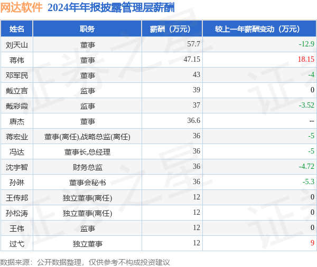The height and width of the screenshot is (267, 317).
Task: Click position 董事长,总经理
Action: pos(87,152)
